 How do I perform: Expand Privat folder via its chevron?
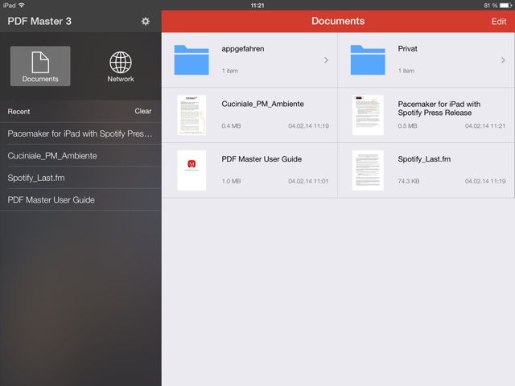(503, 60)
